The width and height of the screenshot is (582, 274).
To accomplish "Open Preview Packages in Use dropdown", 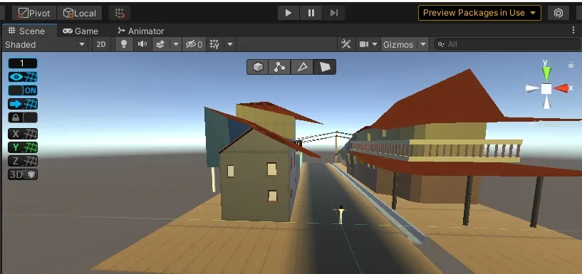I will point(479,13).
